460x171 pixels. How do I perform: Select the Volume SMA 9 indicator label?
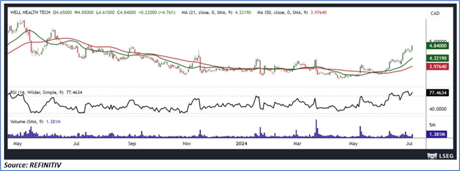tap(35, 121)
